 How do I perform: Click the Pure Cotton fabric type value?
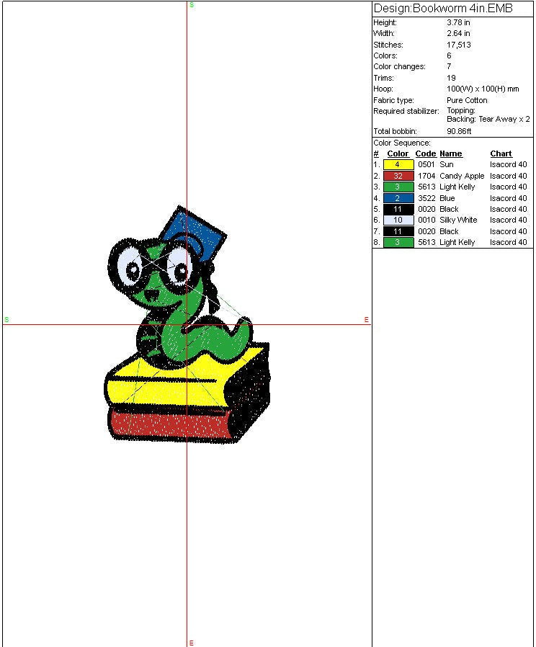click(x=467, y=100)
